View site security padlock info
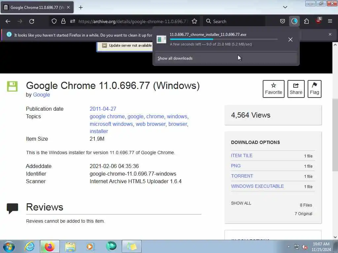The width and height of the screenshot is (338, 253). point(63,21)
